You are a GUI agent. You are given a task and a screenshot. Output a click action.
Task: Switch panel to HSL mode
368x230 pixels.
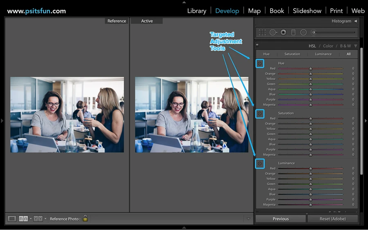(312, 46)
